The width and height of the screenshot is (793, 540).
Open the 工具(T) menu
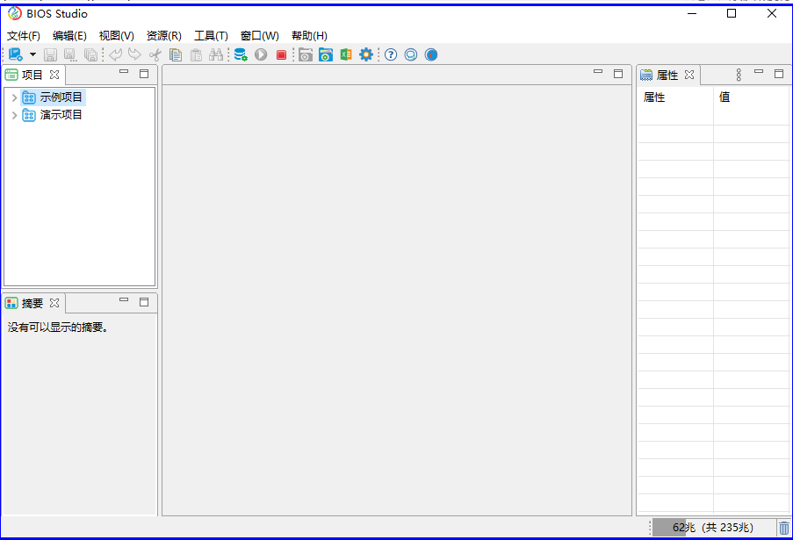point(211,36)
